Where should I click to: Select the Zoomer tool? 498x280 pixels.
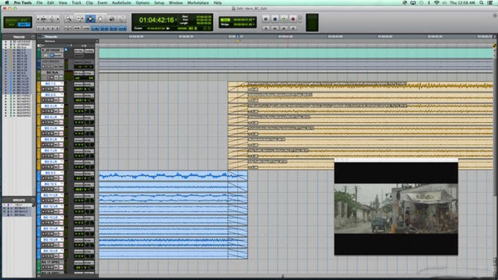[69, 19]
